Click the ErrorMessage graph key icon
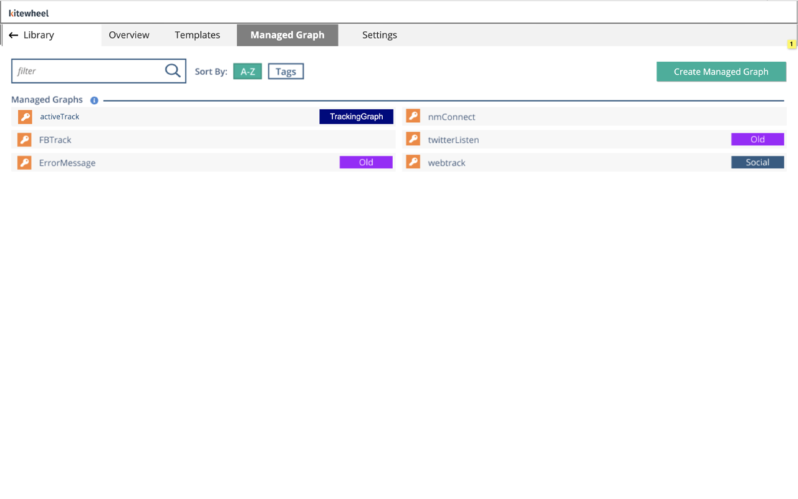 tap(24, 162)
